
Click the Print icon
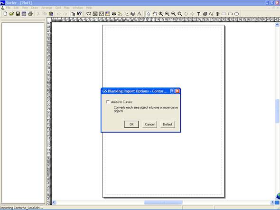pyautogui.click(x=30, y=14)
